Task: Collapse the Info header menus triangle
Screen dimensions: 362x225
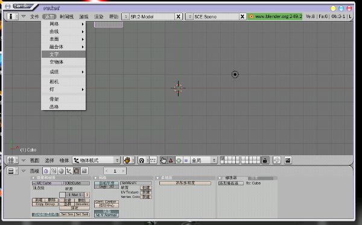Action: [x=24, y=16]
